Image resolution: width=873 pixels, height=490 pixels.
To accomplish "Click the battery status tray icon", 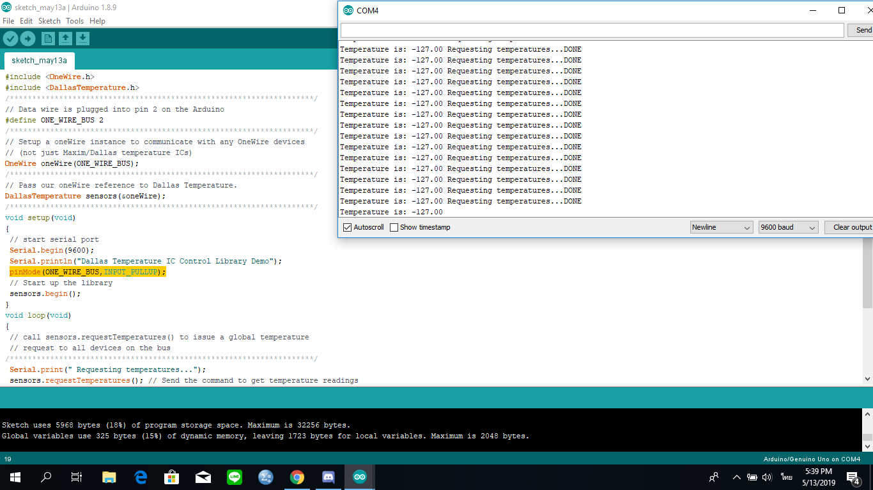I will [x=752, y=477].
